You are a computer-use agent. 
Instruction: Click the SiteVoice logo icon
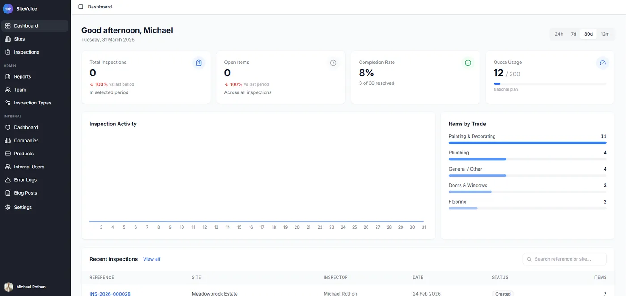click(x=8, y=8)
